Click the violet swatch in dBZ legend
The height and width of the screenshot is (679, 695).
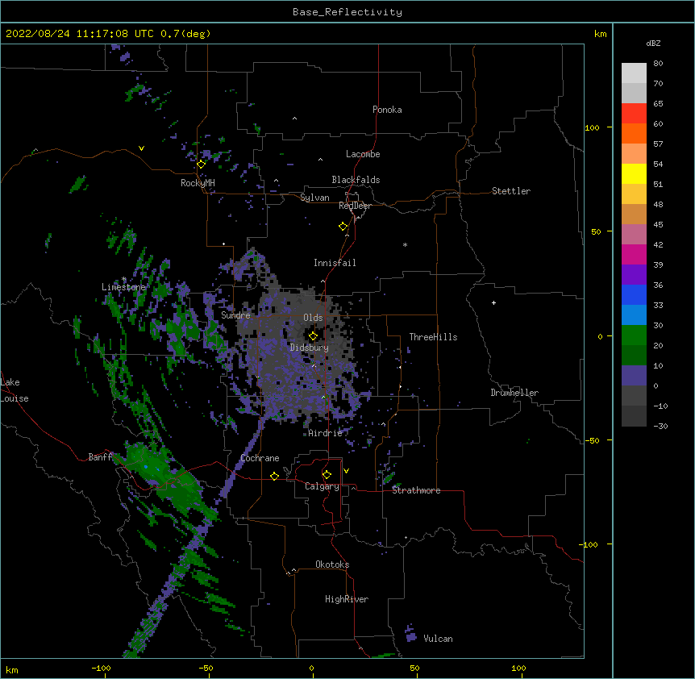(634, 275)
